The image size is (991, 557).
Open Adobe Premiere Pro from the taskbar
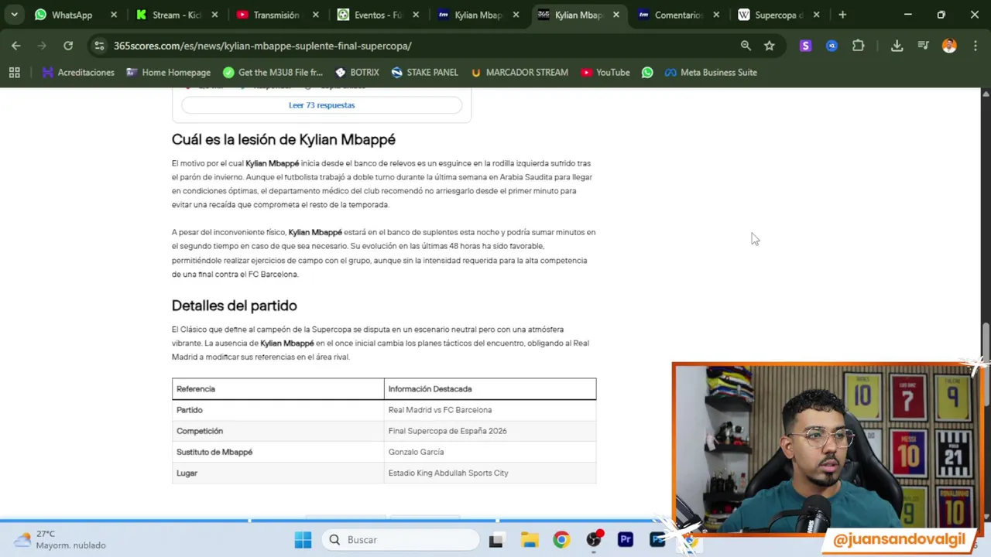coord(626,539)
